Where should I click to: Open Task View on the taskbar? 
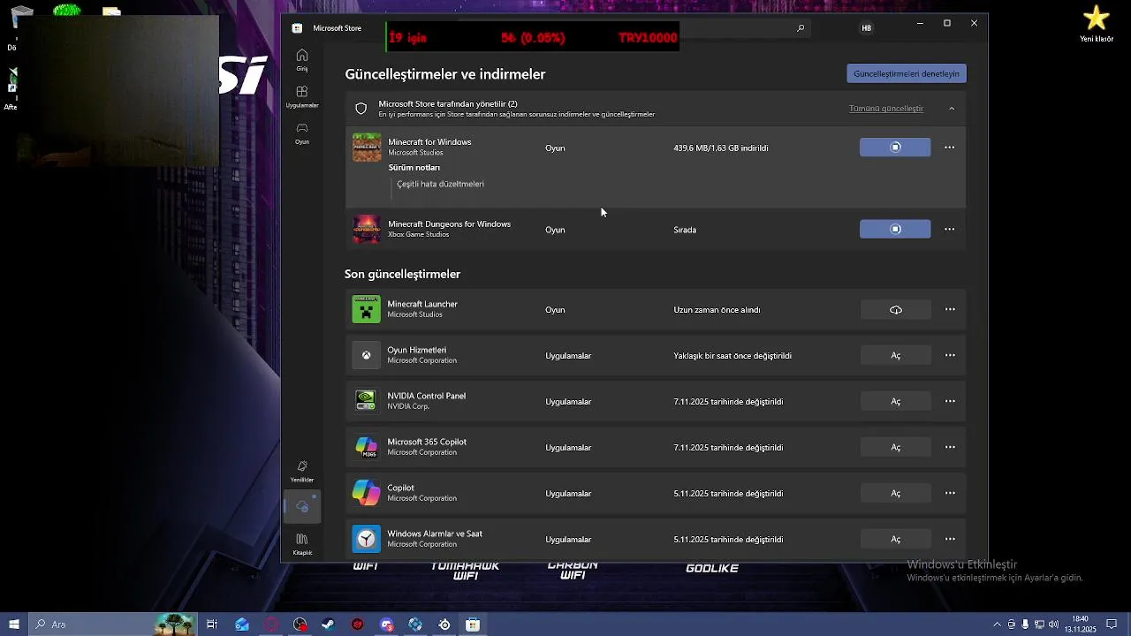212,625
